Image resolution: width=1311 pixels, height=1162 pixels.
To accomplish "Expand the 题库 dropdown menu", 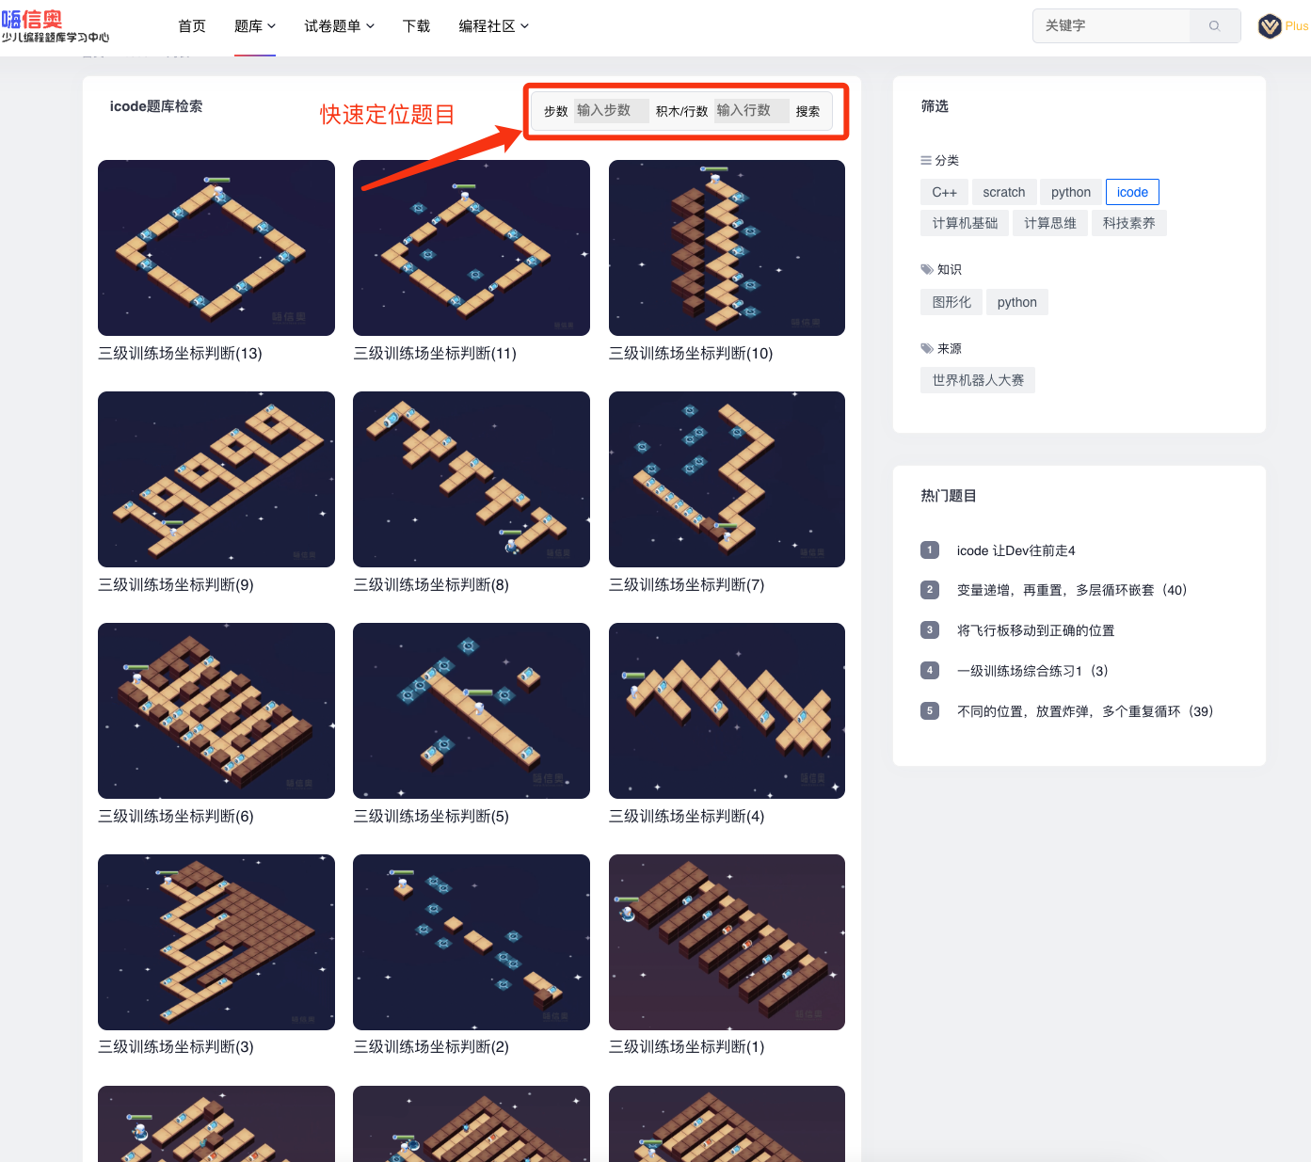I will click(x=255, y=26).
